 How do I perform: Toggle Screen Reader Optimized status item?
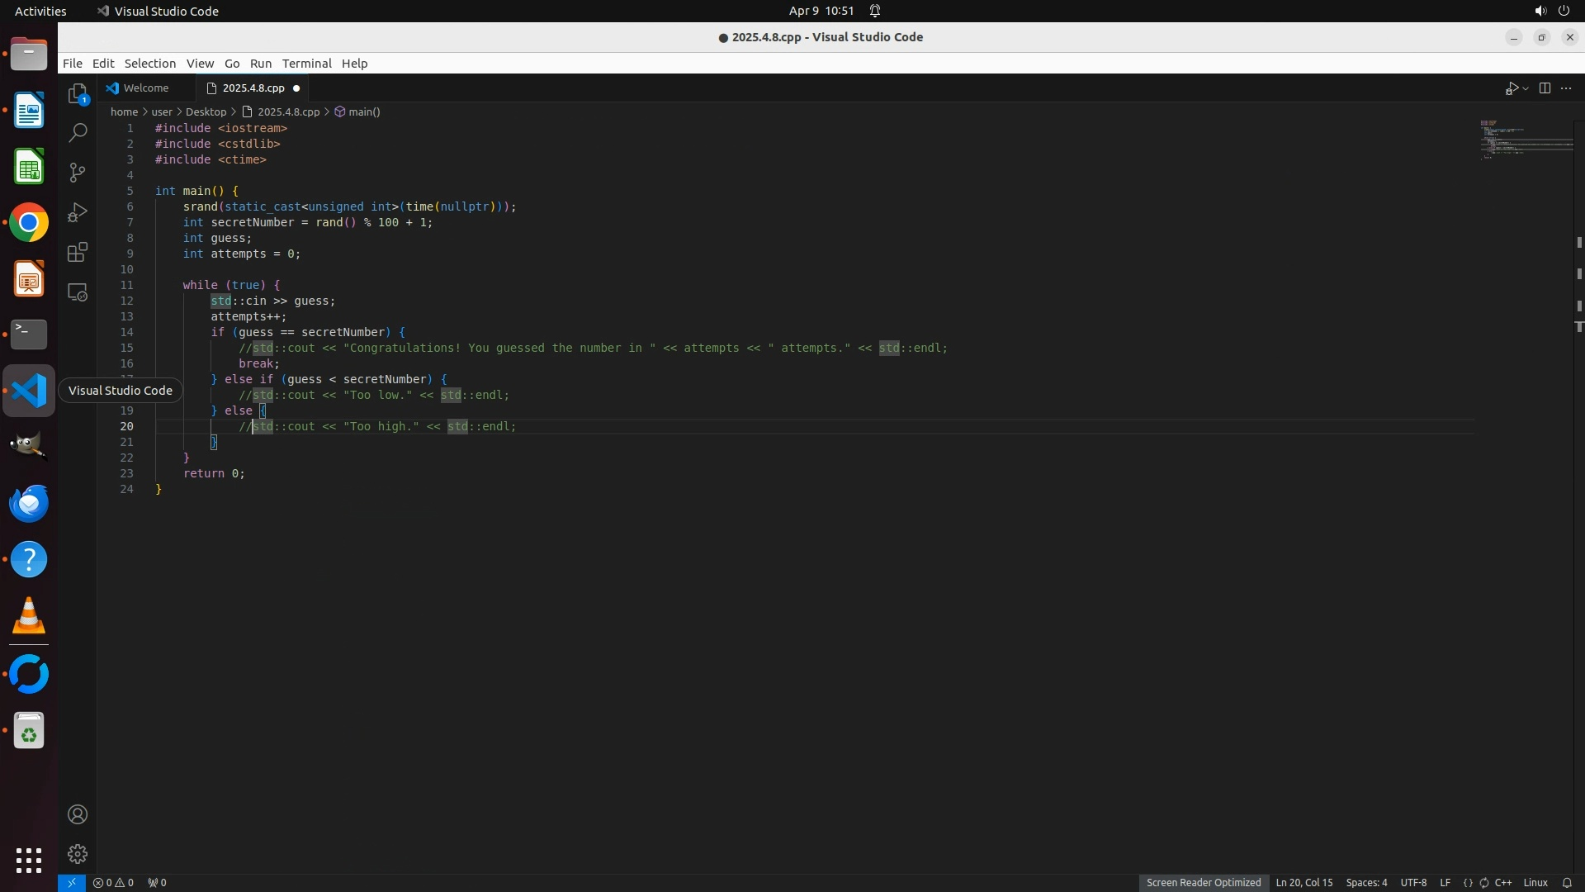(x=1203, y=882)
